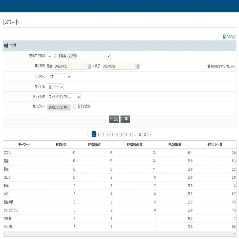The image size is (239, 239).
Task: Open the 期間指定テンプレート link
Action: click(223, 67)
